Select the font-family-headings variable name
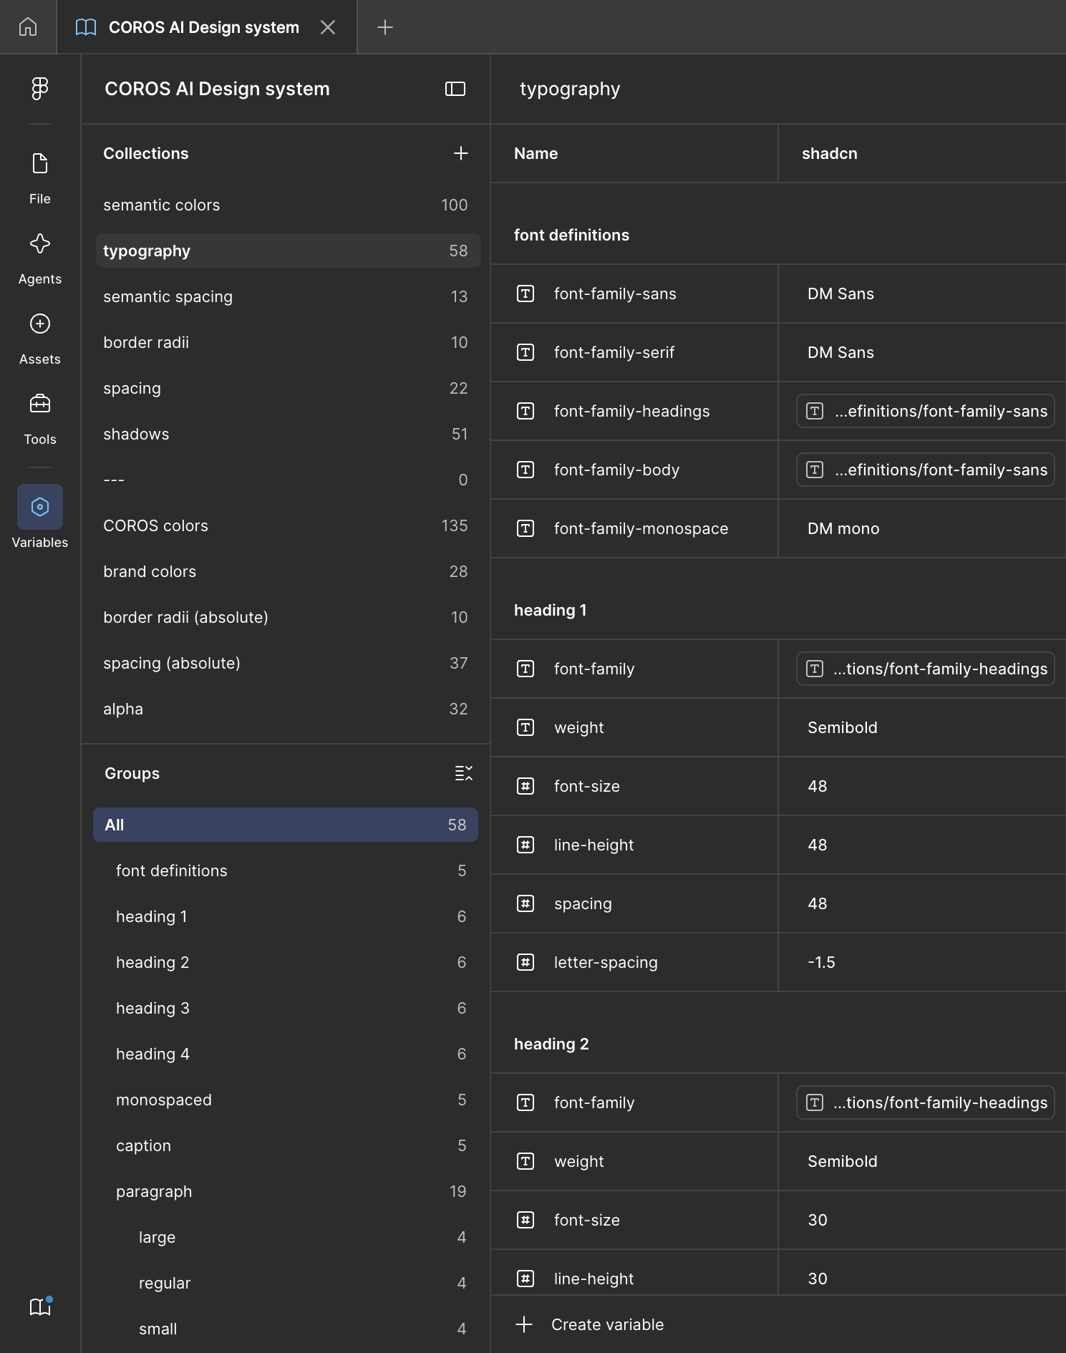 coord(631,411)
